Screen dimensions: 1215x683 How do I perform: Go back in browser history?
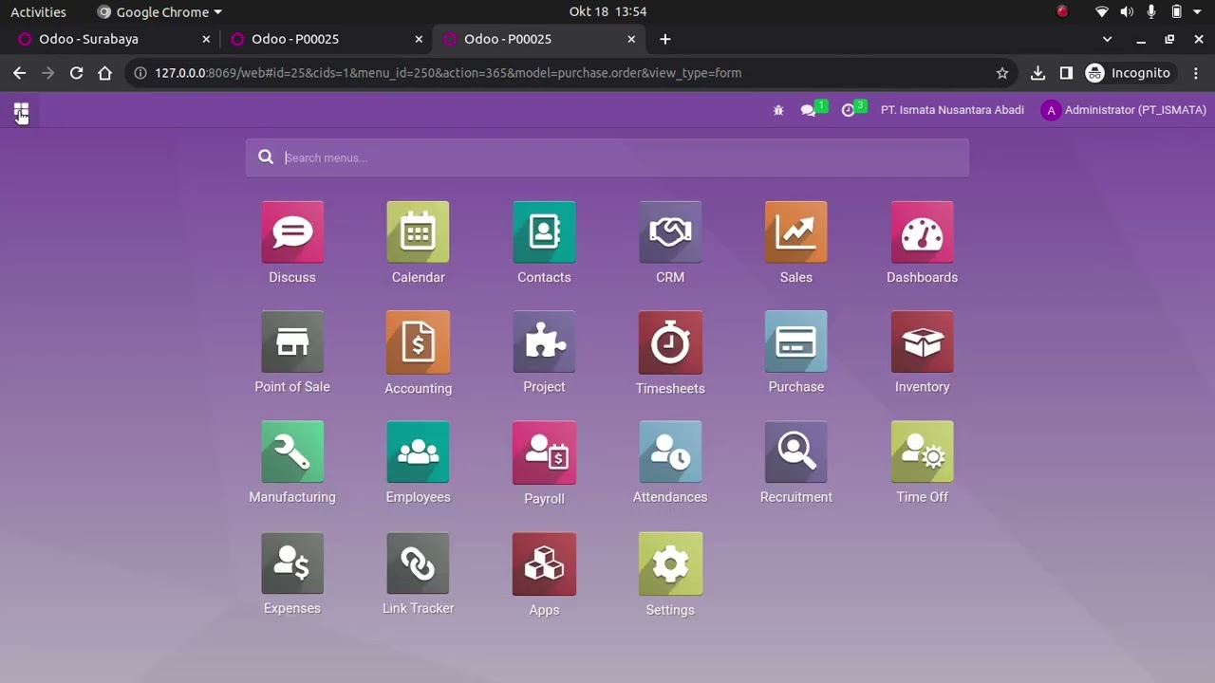point(19,73)
